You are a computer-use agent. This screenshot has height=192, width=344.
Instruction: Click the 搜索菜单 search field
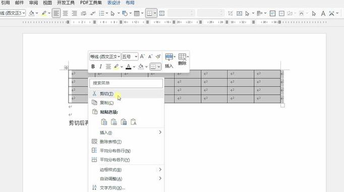click(x=126, y=83)
